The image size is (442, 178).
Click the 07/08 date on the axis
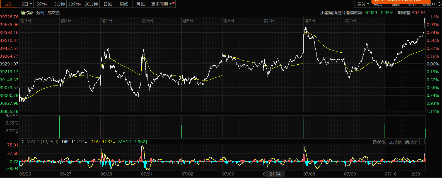309,174
